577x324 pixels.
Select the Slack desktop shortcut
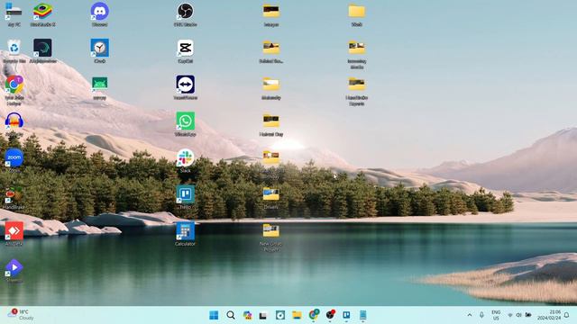point(185,161)
